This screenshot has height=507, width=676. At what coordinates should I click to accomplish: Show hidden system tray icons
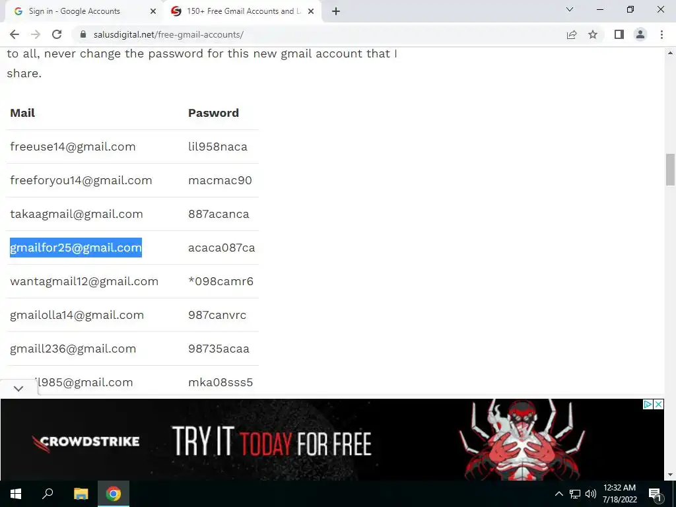pos(558,494)
